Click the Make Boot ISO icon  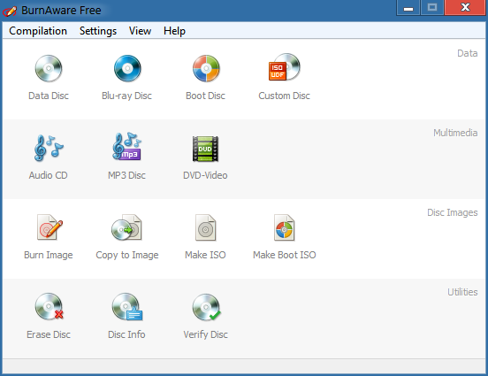click(284, 227)
